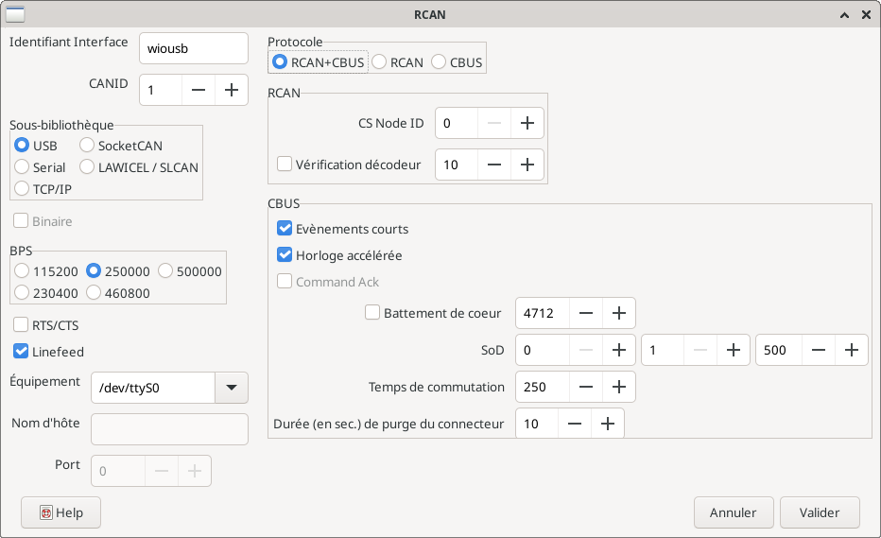The image size is (881, 538).
Task: Increase the CANID value with plus
Action: 231,90
